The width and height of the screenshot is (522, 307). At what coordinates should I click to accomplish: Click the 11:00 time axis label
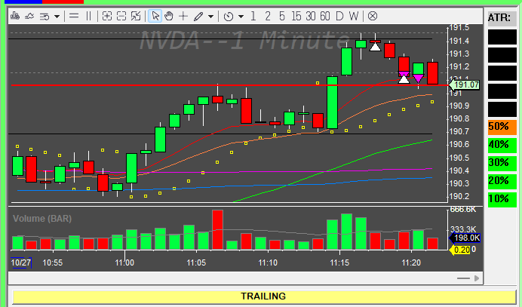[124, 262]
